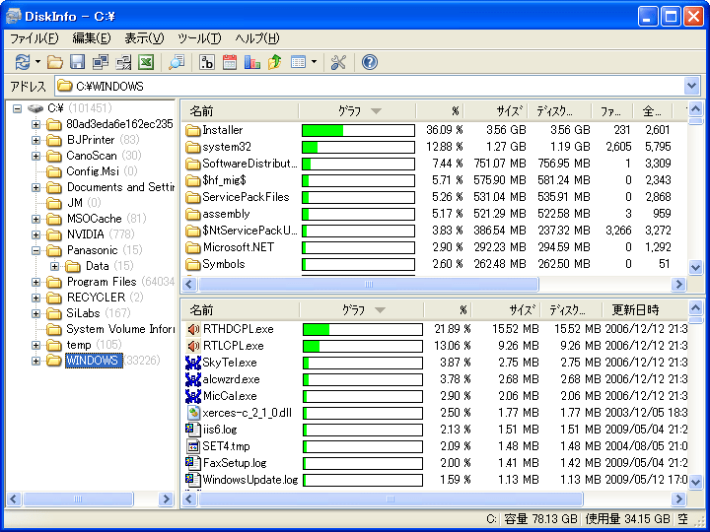Expand the CanoScan tree folder
Screen dimensions: 710x532
click(x=35, y=156)
